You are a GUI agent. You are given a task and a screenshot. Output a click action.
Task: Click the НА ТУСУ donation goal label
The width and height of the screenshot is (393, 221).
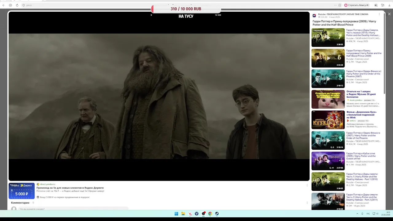[x=186, y=16]
